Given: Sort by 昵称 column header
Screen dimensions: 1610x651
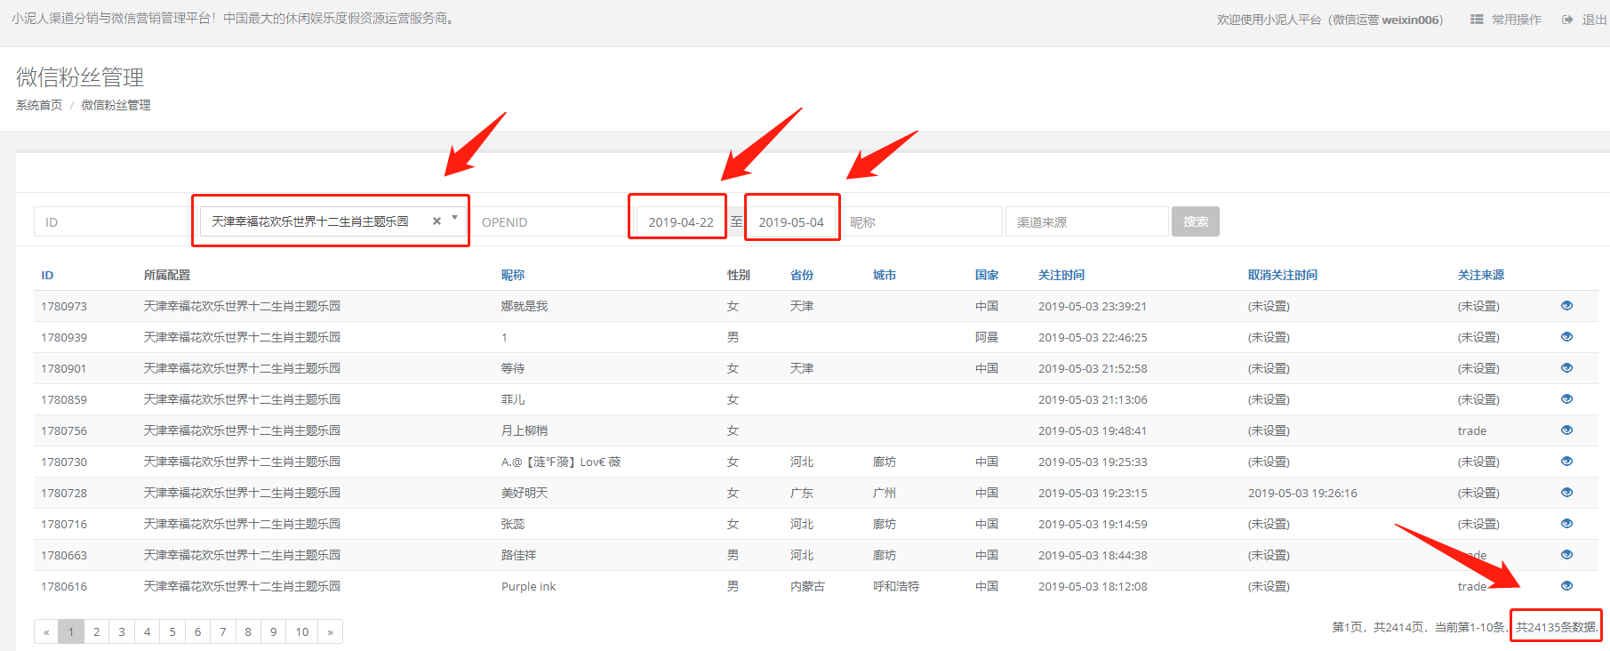Looking at the screenshot, I should 513,275.
